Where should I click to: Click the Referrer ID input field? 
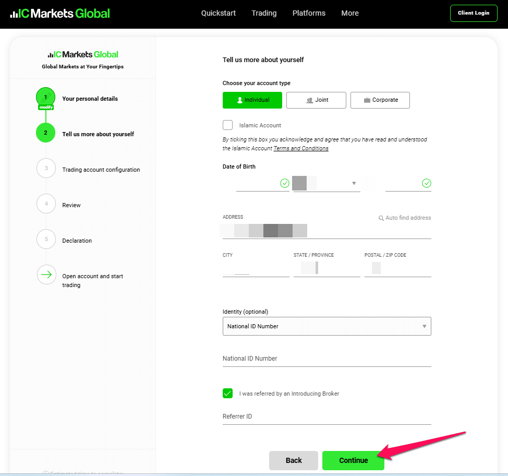[327, 416]
